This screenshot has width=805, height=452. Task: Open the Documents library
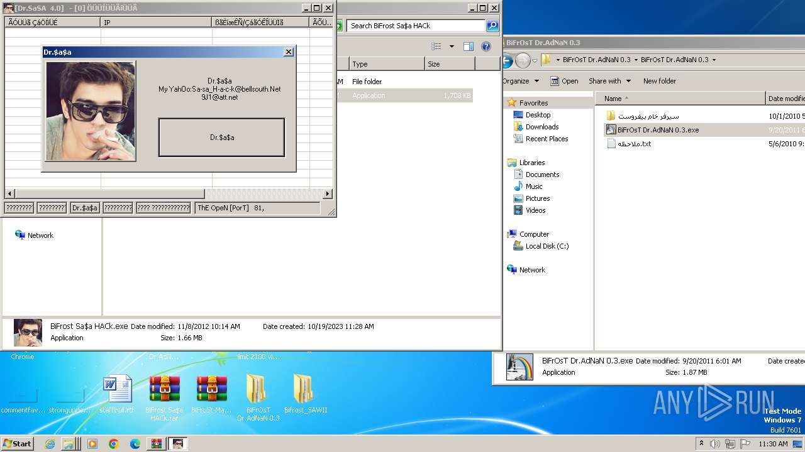(542, 175)
